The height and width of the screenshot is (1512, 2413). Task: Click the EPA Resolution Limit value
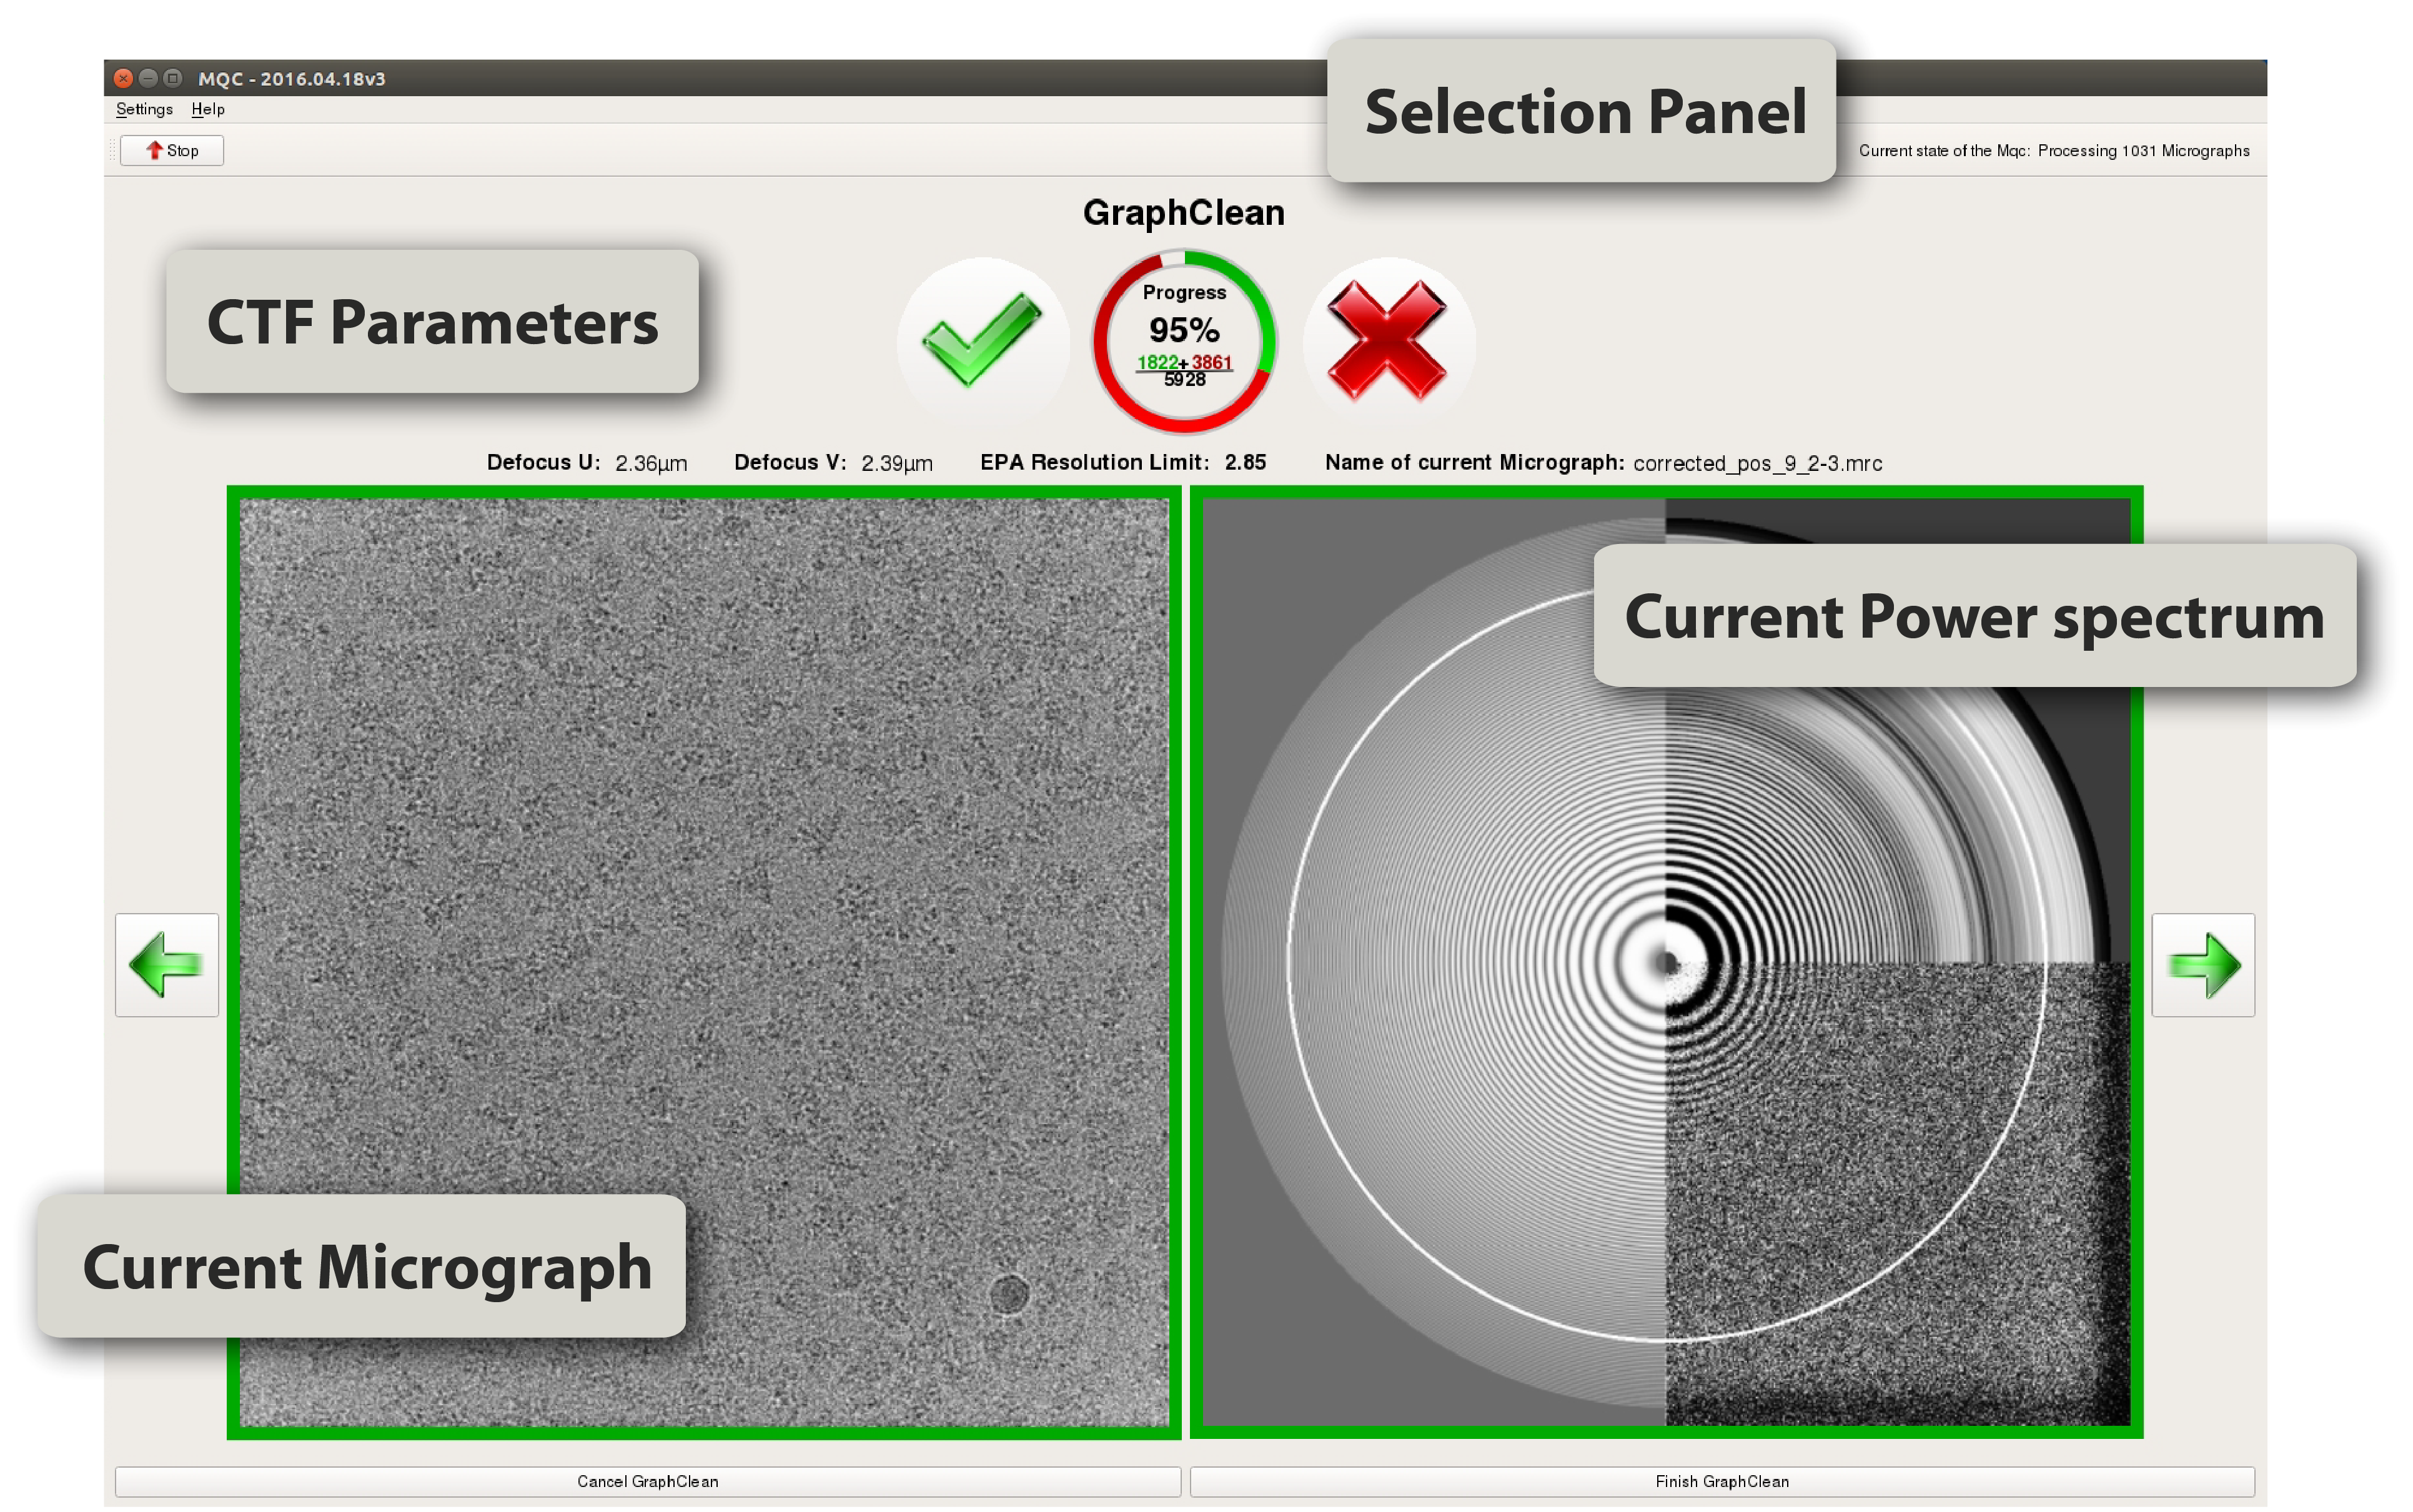1245,462
